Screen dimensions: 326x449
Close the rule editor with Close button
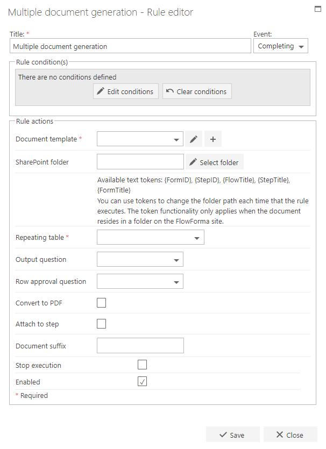pos(290,434)
